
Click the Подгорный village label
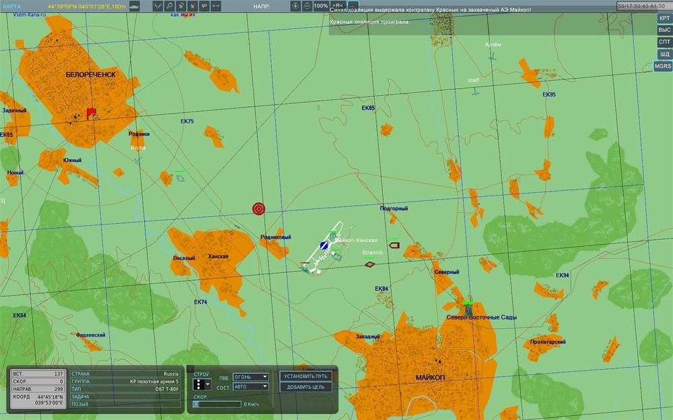click(394, 209)
